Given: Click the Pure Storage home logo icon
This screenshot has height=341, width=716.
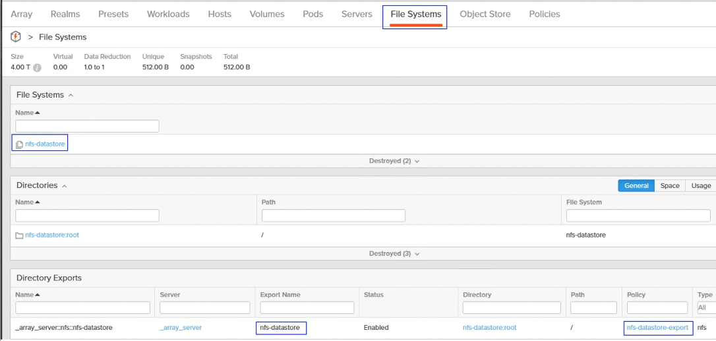Looking at the screenshot, I should coord(16,36).
